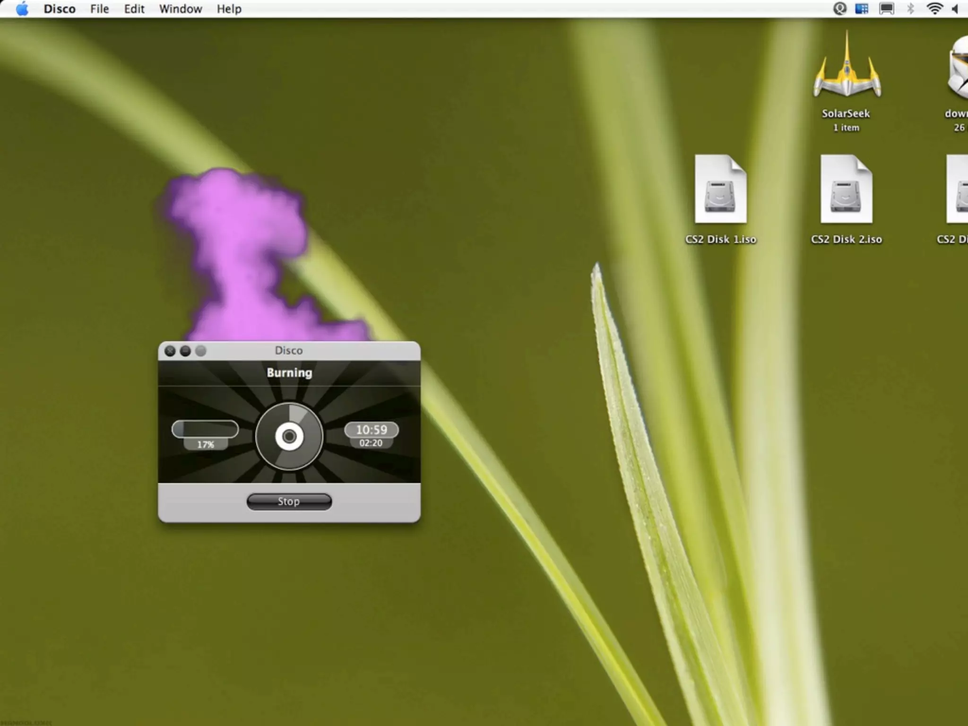Open the Help menu
Viewport: 968px width, 726px height.
point(229,9)
